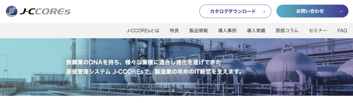The image size is (353, 103).
Task: Click the hero text line 原価管理システム J-CCOREsで
Action: [x=154, y=72]
